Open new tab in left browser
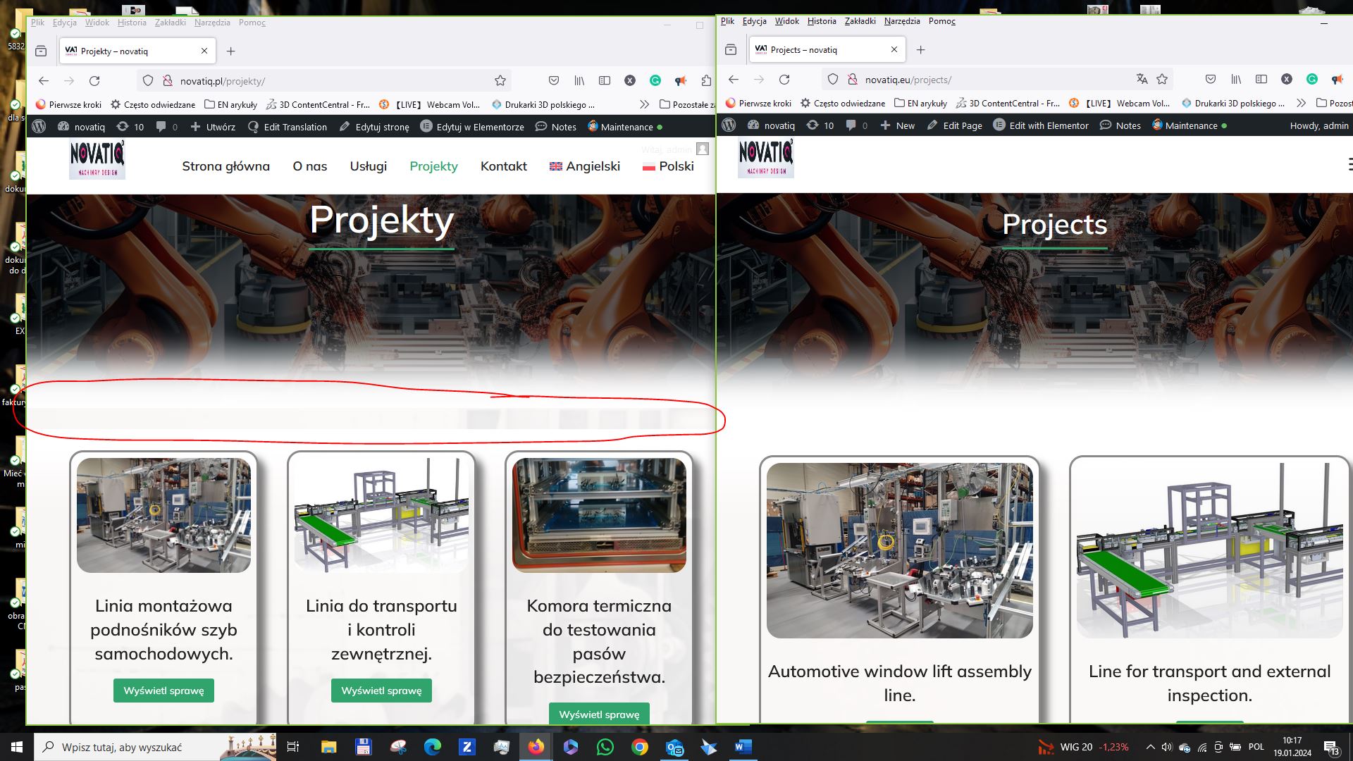The width and height of the screenshot is (1353, 761). [230, 51]
